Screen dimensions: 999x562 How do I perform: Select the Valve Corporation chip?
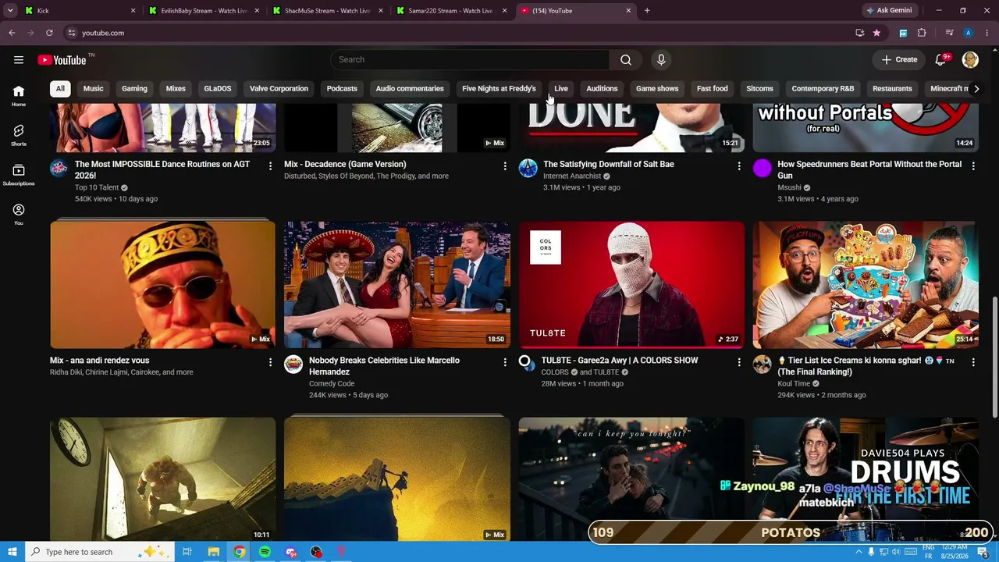tap(279, 88)
